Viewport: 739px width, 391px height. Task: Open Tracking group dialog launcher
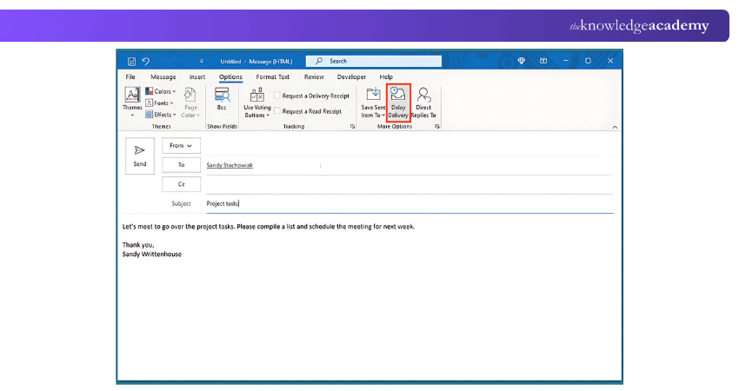pos(352,126)
